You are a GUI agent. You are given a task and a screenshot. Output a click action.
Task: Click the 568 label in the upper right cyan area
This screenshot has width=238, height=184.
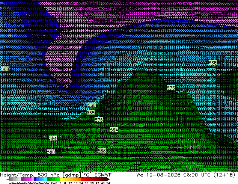click(212, 63)
